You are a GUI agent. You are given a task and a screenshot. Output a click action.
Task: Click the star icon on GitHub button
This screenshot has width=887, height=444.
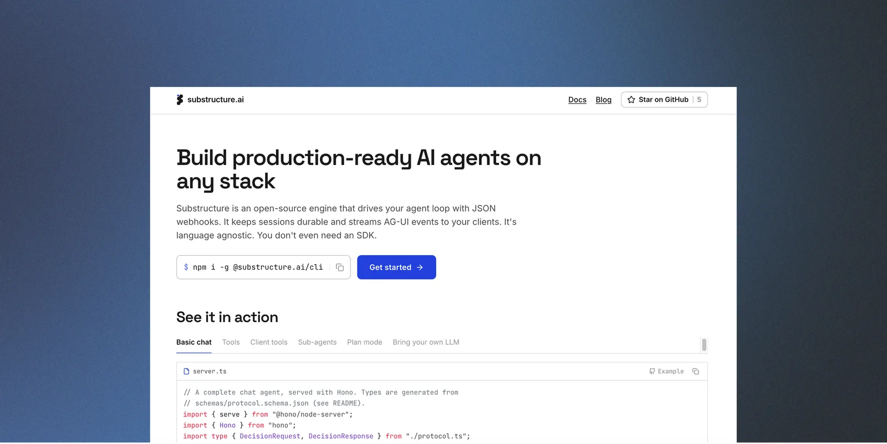(x=631, y=100)
